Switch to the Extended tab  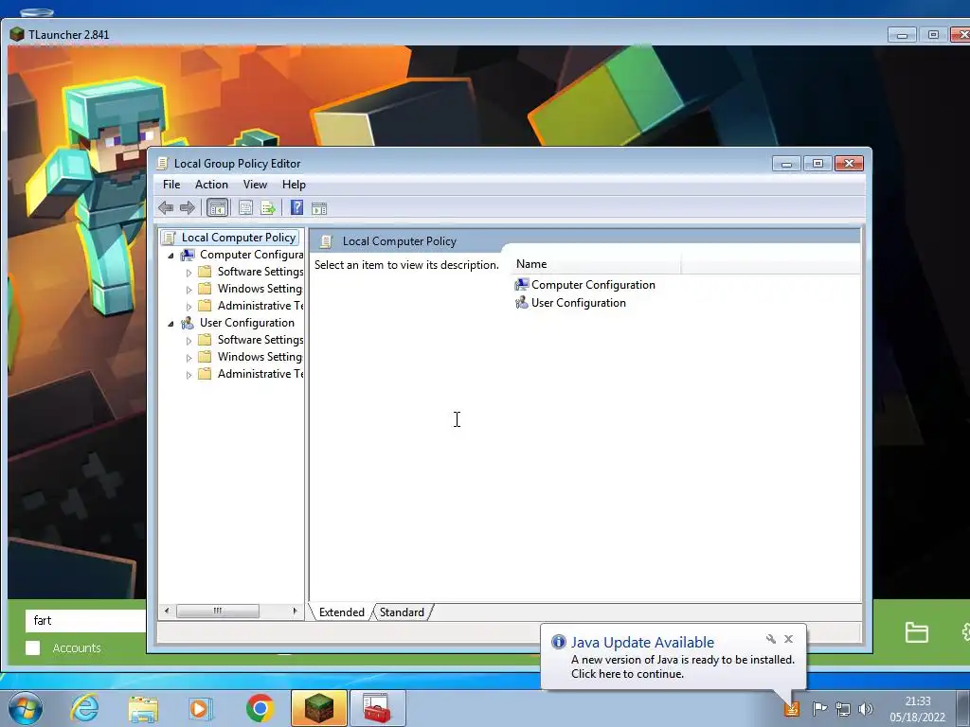pyautogui.click(x=341, y=612)
